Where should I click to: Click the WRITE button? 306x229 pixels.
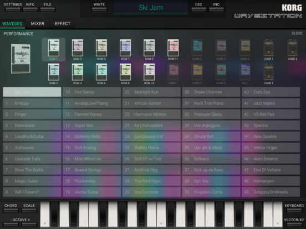point(99,9)
